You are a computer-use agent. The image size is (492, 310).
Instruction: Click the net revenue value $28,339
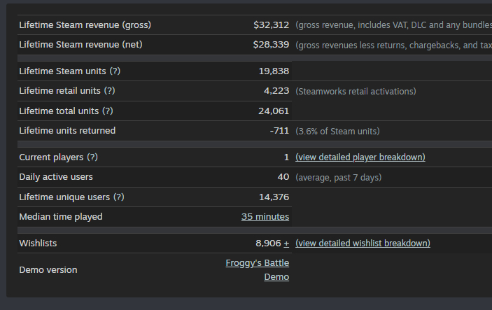tap(271, 45)
